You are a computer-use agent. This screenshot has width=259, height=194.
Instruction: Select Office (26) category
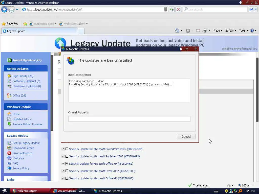click(19, 95)
